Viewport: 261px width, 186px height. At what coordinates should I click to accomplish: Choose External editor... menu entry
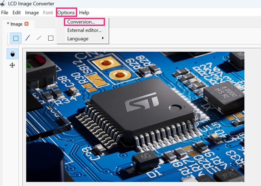pyautogui.click(x=84, y=30)
